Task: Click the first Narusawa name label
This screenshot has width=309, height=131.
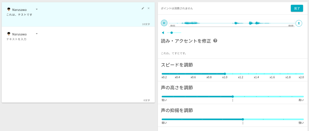Action: coord(19,10)
